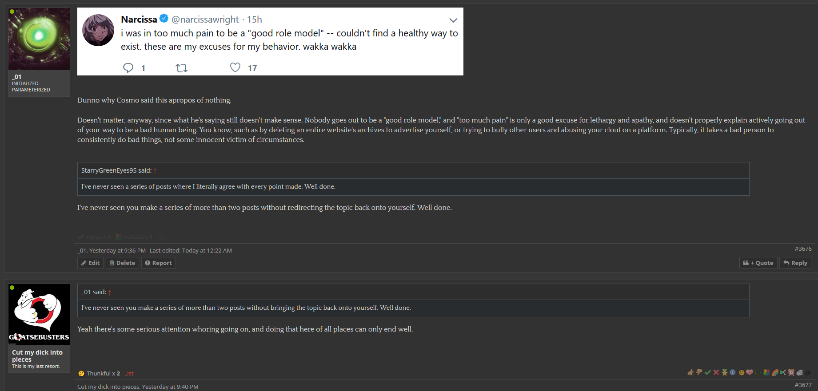Add post #3676 to multi-quote with + Quote

[758, 263]
